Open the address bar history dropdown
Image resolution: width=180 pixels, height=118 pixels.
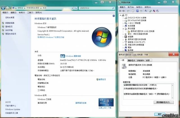tap(72, 8)
